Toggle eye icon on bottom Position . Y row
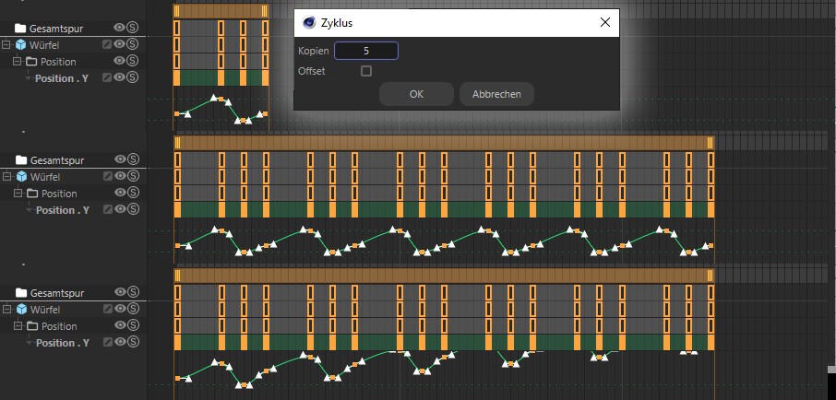Image resolution: width=836 pixels, height=400 pixels. point(120,342)
